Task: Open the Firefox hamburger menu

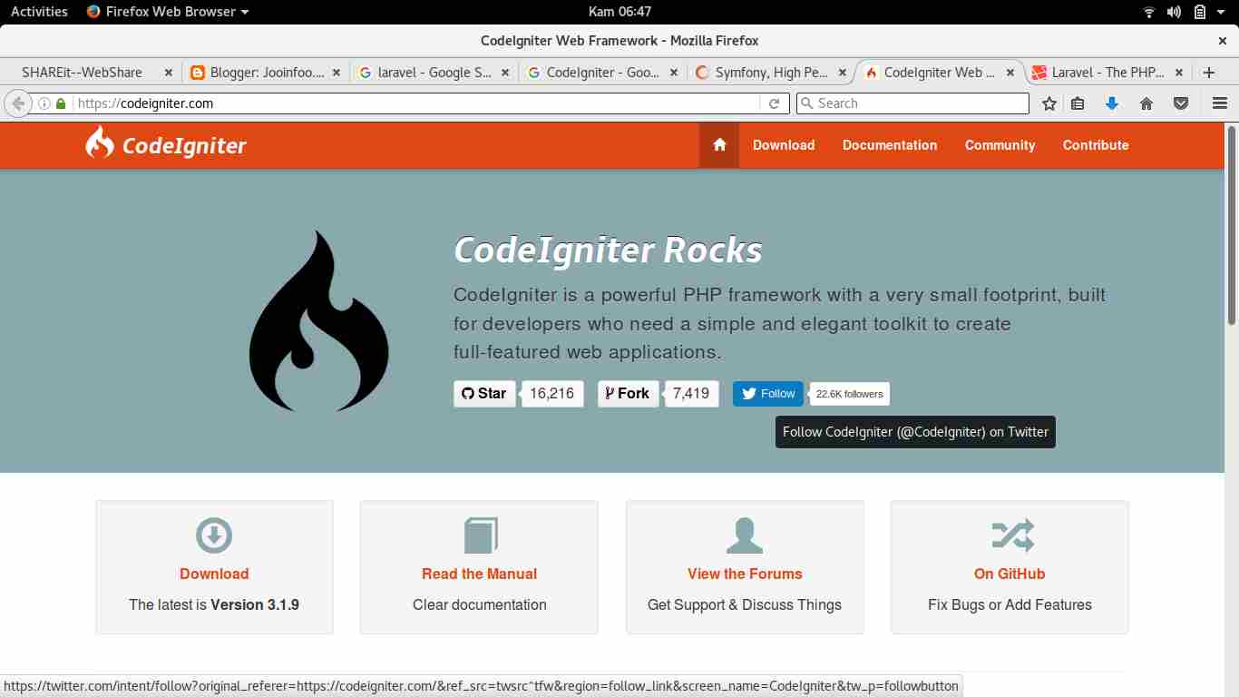Action: coord(1219,103)
